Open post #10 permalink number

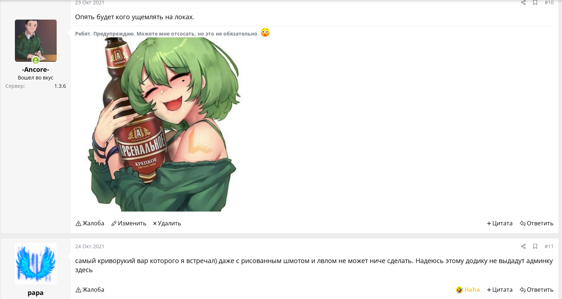pyautogui.click(x=549, y=3)
